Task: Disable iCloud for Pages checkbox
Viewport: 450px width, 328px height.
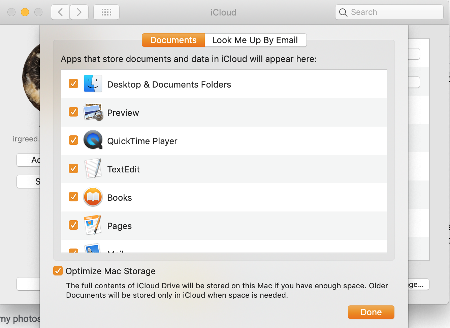Action: click(x=73, y=225)
